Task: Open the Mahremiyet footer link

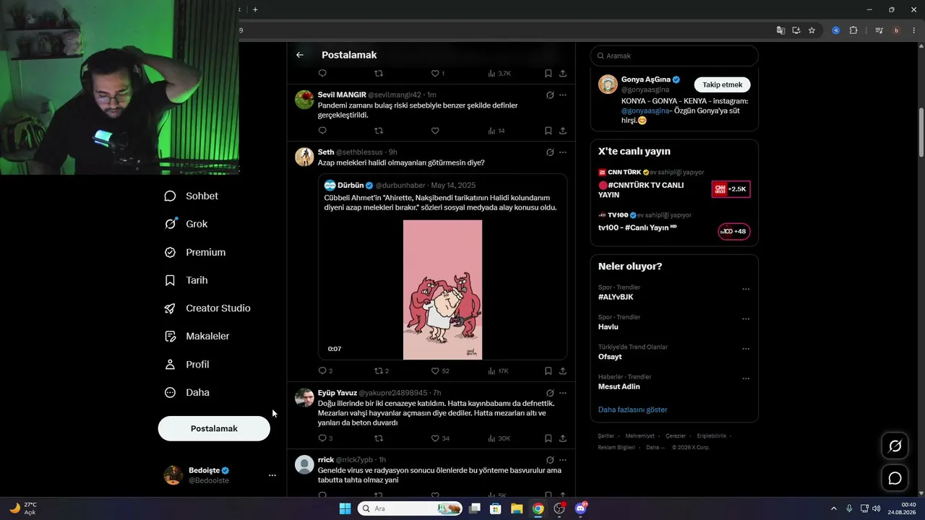Action: click(x=640, y=436)
